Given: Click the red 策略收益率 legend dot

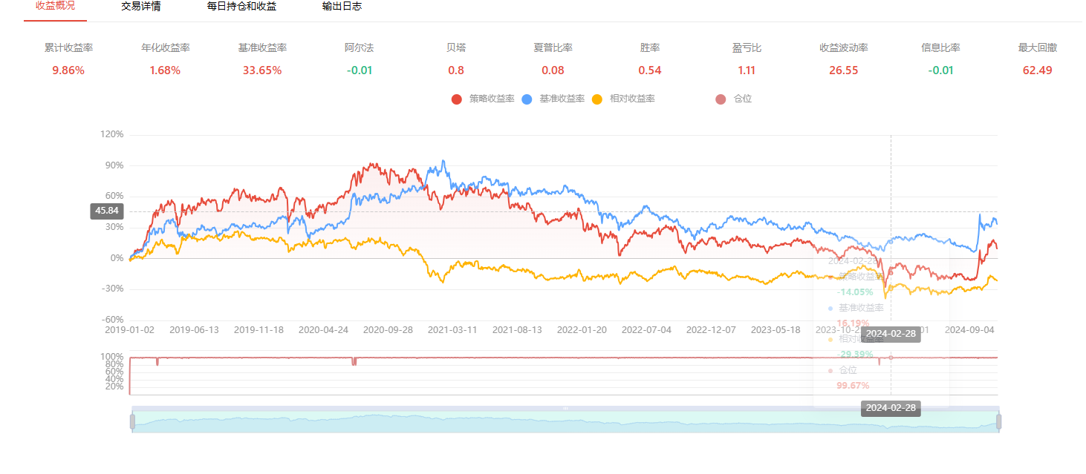Looking at the screenshot, I should pos(456,99).
